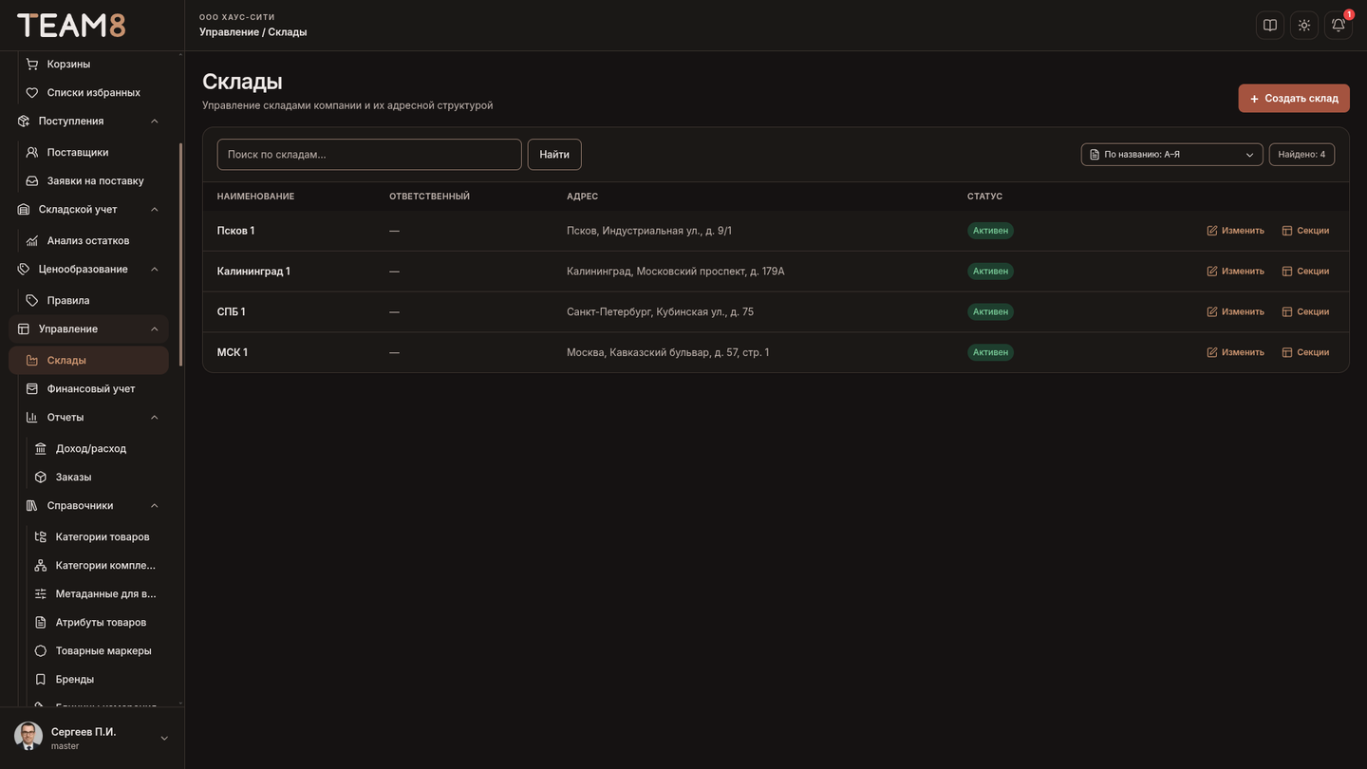Collapse the Складской учет section
This screenshot has height=769, width=1367.
[x=155, y=210]
